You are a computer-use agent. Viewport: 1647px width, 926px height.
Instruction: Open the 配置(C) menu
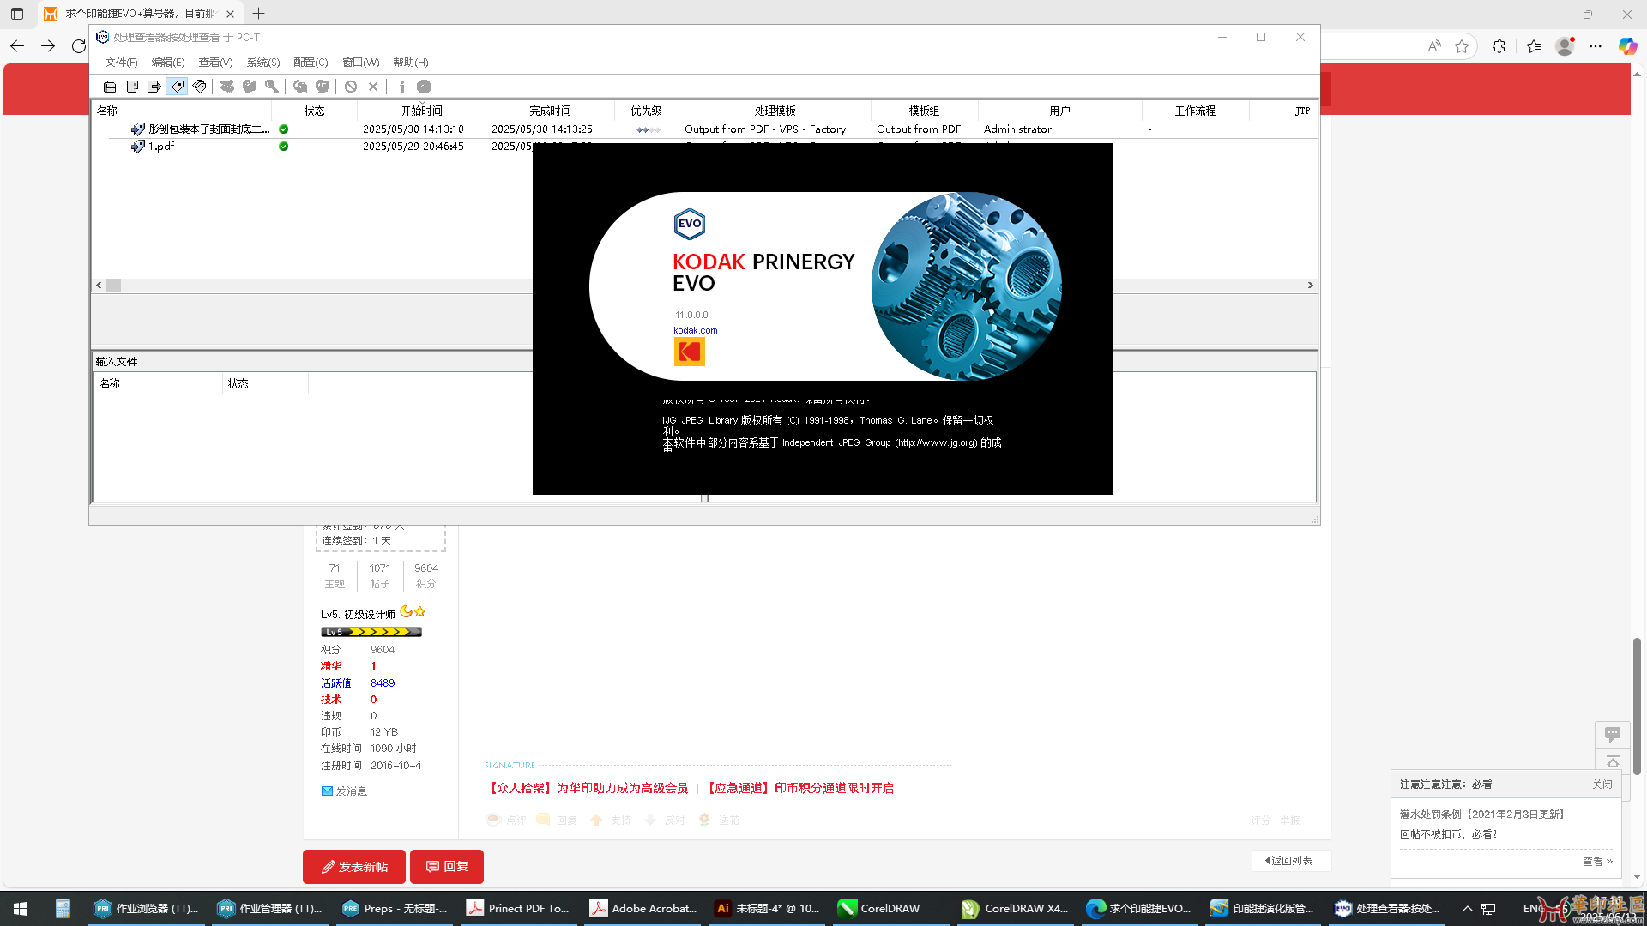pyautogui.click(x=311, y=63)
